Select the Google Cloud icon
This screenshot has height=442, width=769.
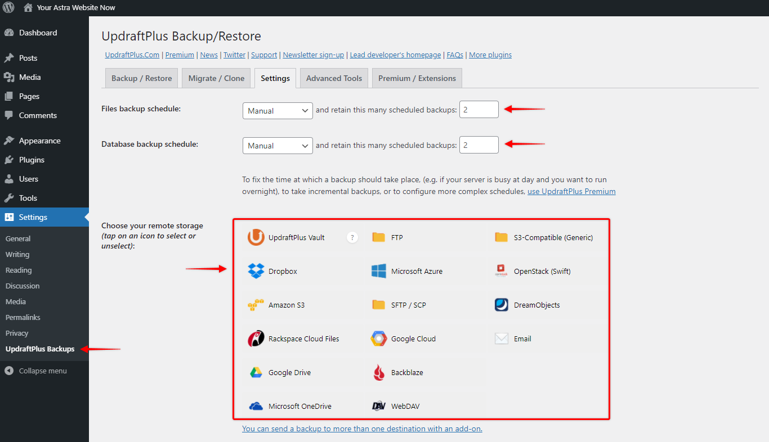(378, 339)
